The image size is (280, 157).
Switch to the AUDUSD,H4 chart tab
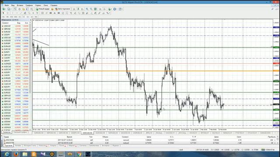coord(100,133)
